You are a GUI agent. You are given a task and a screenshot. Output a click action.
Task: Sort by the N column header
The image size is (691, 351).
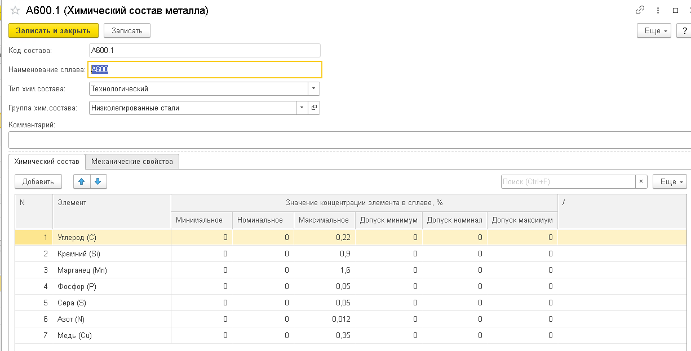34,211
